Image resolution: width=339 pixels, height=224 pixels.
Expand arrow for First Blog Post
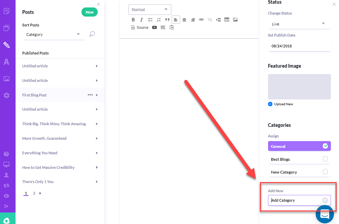coord(97,95)
